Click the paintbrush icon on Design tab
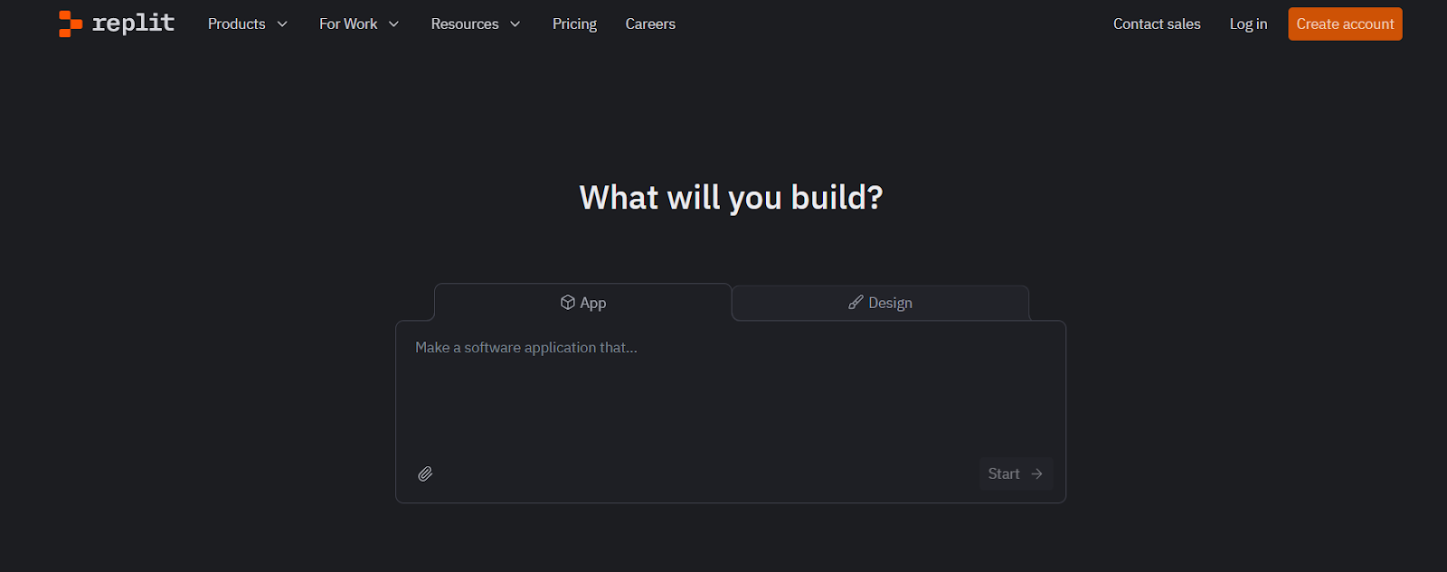This screenshot has height=572, width=1447. coord(856,302)
